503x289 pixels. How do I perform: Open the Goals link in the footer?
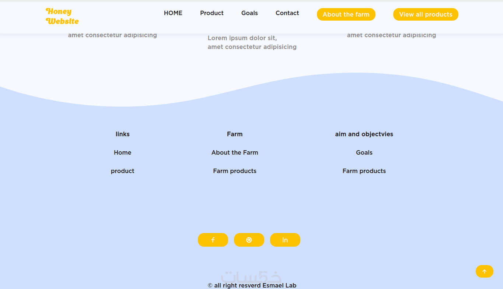(x=364, y=152)
